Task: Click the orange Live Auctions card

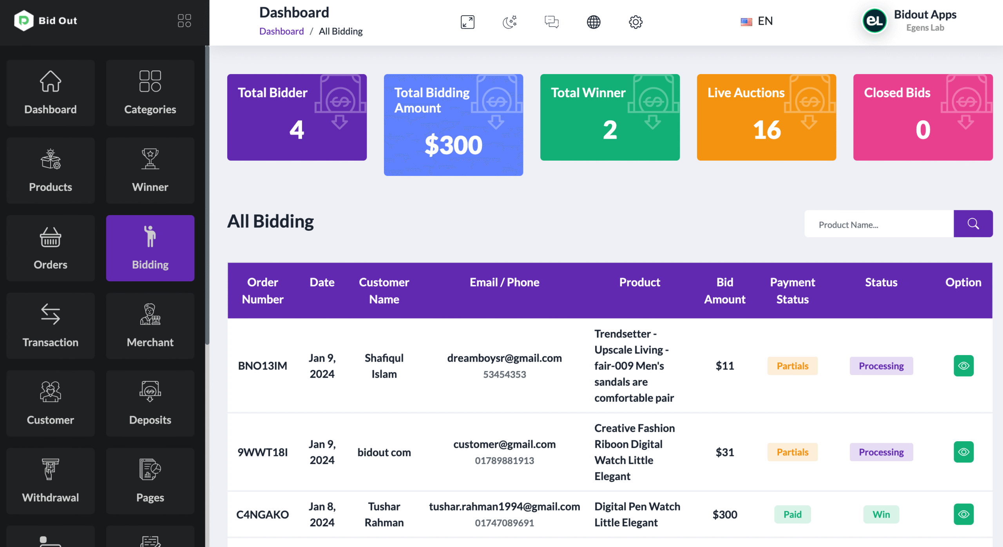Action: [766, 117]
